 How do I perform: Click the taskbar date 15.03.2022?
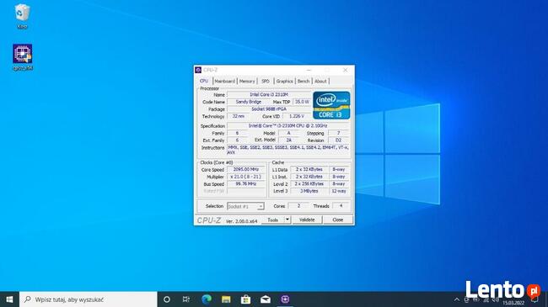(x=513, y=303)
